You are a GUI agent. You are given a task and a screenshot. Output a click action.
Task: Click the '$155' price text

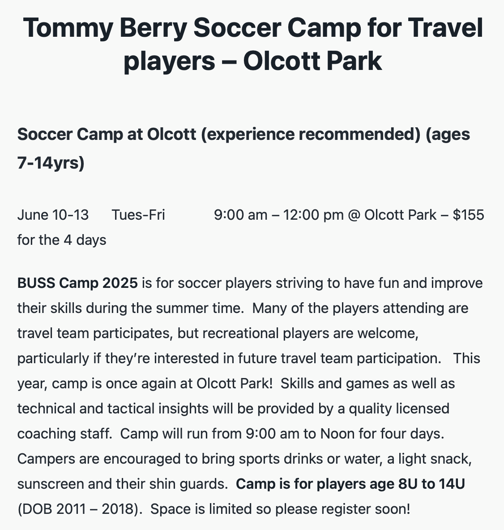click(468, 215)
